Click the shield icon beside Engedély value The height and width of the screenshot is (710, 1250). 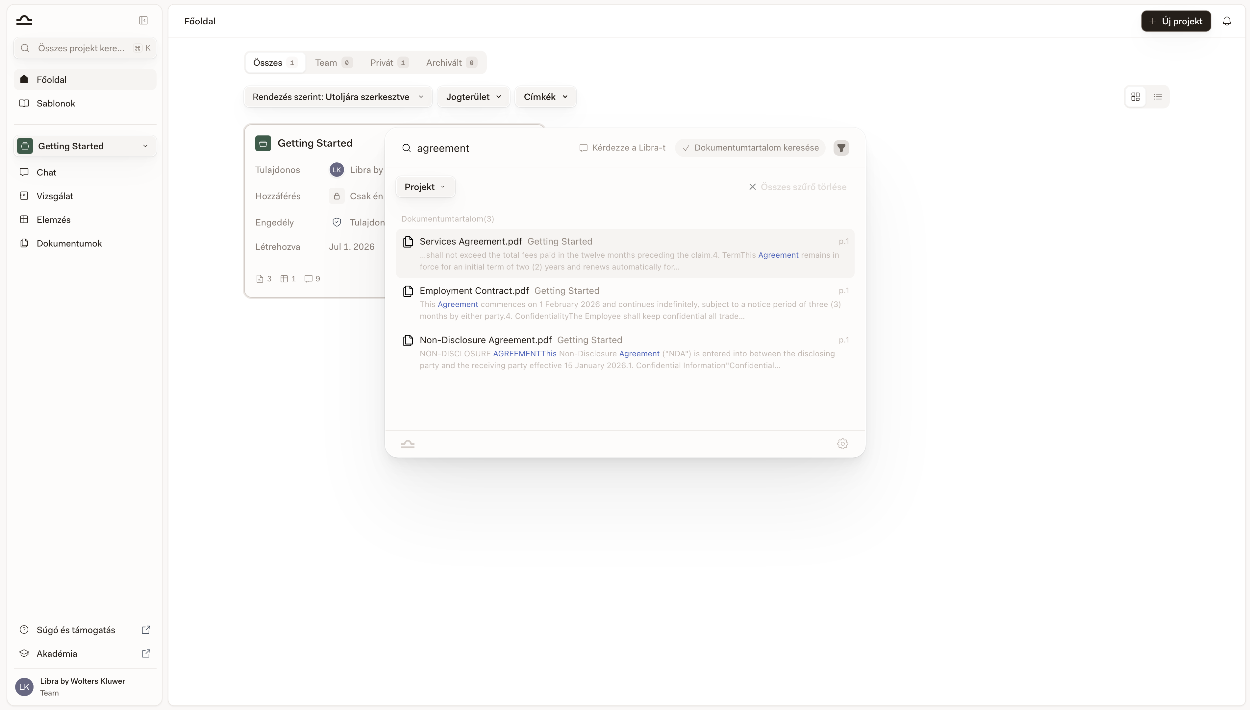point(337,222)
